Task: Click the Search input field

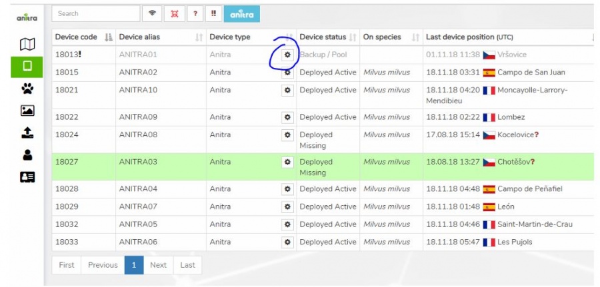Action: point(95,13)
